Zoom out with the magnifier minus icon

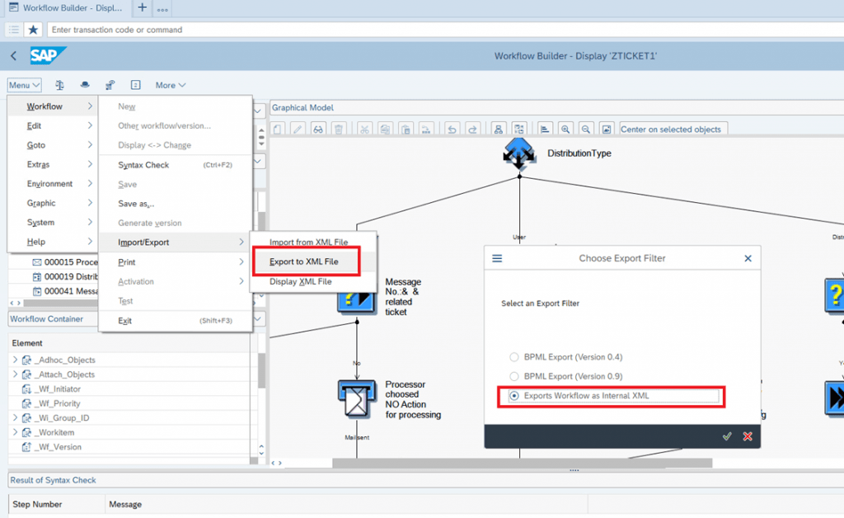[586, 129]
